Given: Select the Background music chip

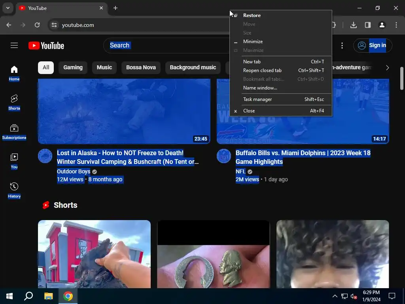Looking at the screenshot, I should click(x=193, y=67).
